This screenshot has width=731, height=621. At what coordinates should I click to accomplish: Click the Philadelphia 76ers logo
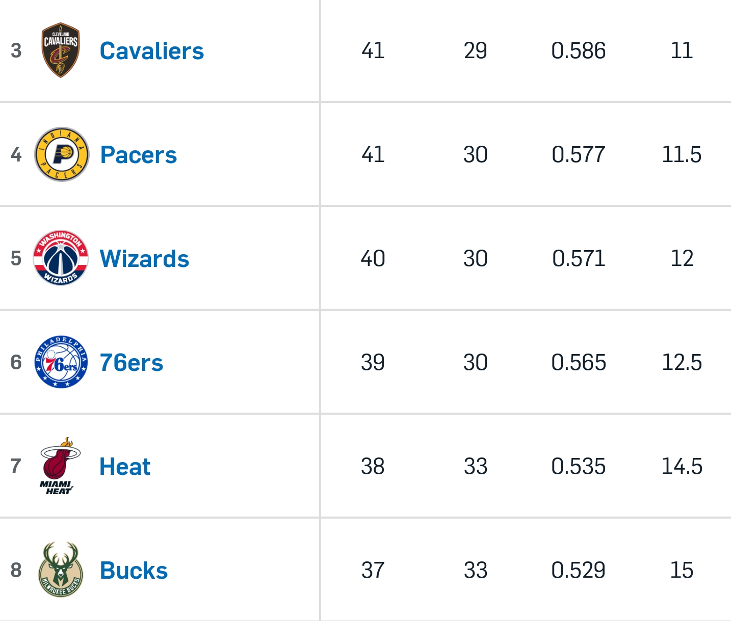point(61,362)
